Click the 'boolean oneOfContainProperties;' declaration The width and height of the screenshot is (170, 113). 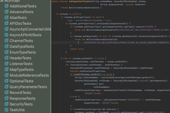click(x=88, y=71)
